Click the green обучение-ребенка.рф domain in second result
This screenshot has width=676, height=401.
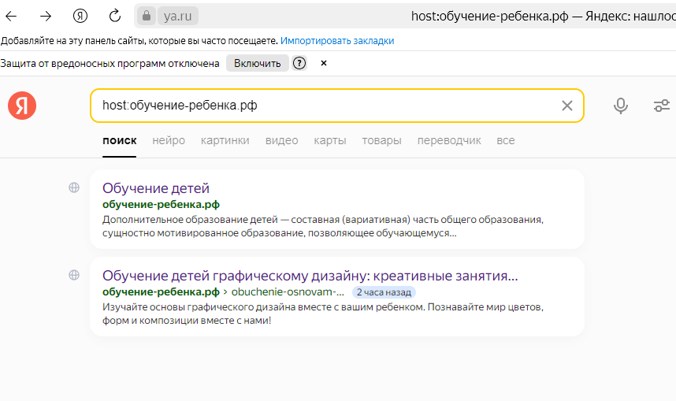pyautogui.click(x=161, y=292)
